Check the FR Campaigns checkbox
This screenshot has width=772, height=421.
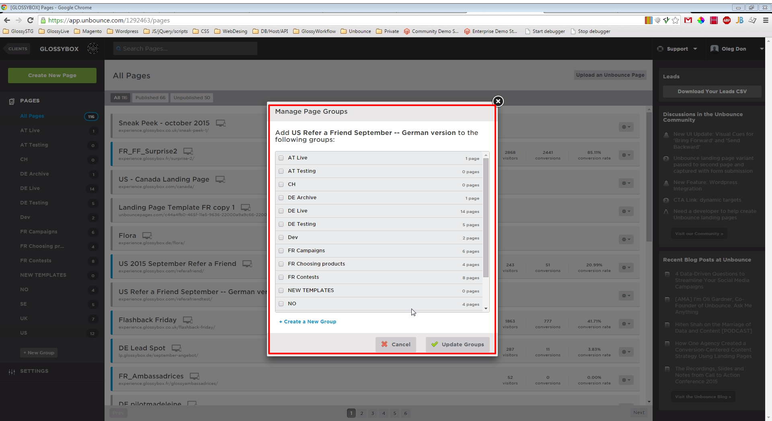(x=281, y=251)
